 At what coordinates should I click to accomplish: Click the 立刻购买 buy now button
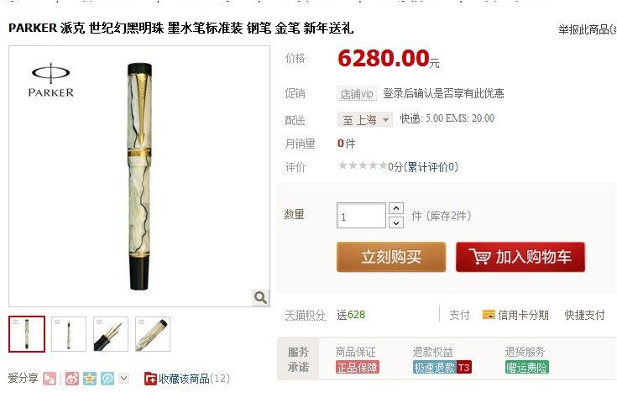point(391,257)
